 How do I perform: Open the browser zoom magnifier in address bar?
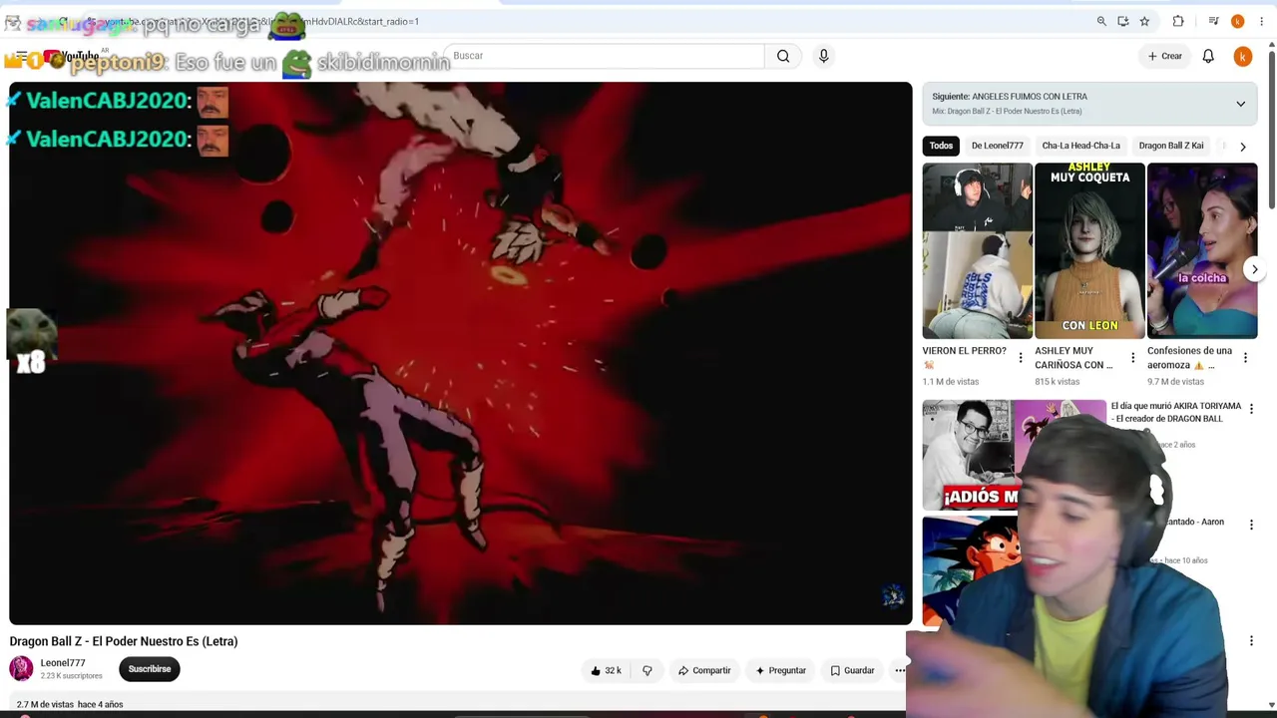tap(1101, 21)
